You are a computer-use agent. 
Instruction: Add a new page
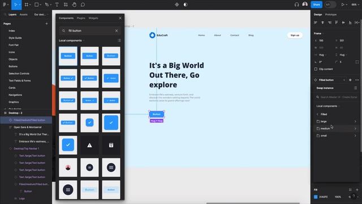pos(46,24)
